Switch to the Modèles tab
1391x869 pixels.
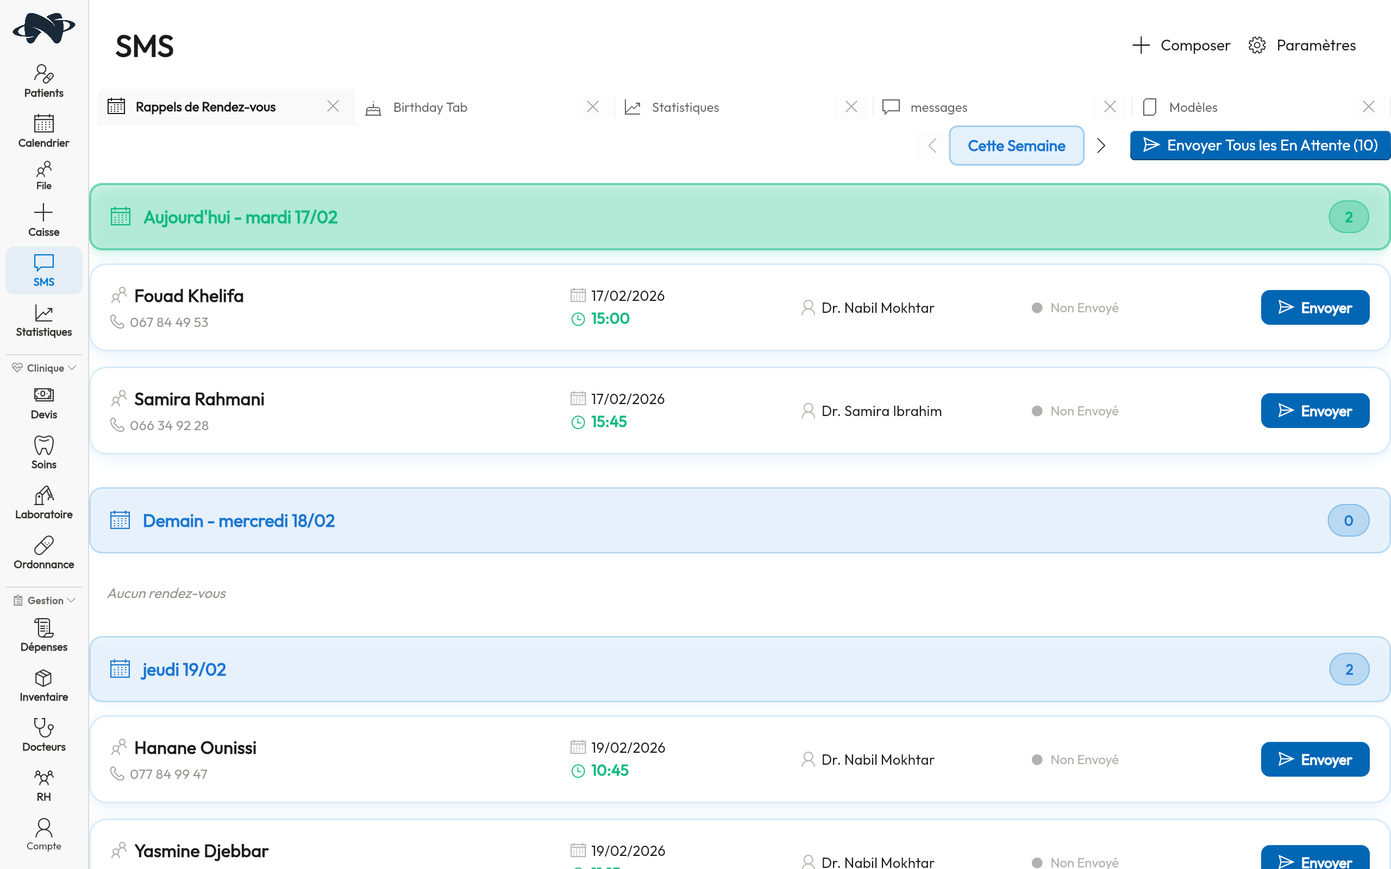point(1193,108)
